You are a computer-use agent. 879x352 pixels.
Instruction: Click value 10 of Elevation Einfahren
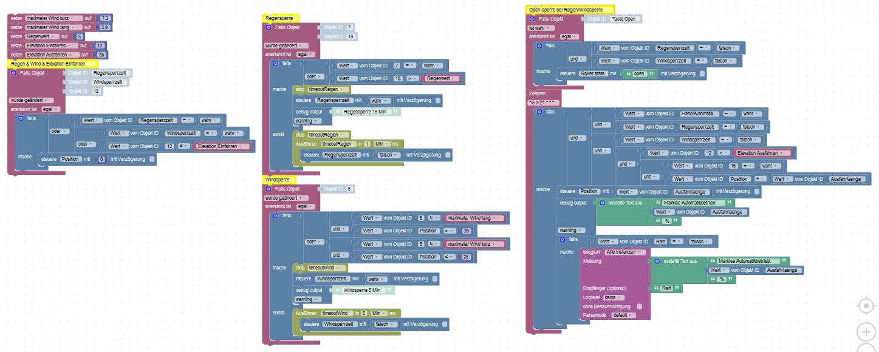tap(100, 46)
